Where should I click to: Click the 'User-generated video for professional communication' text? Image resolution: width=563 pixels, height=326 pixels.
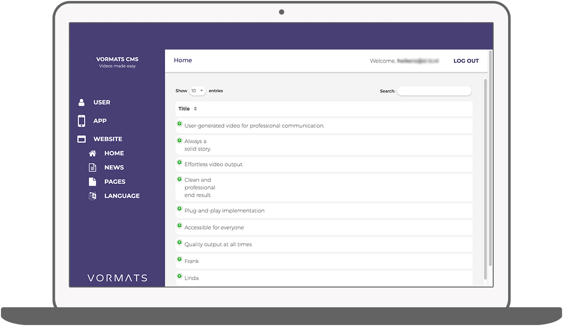[254, 126]
